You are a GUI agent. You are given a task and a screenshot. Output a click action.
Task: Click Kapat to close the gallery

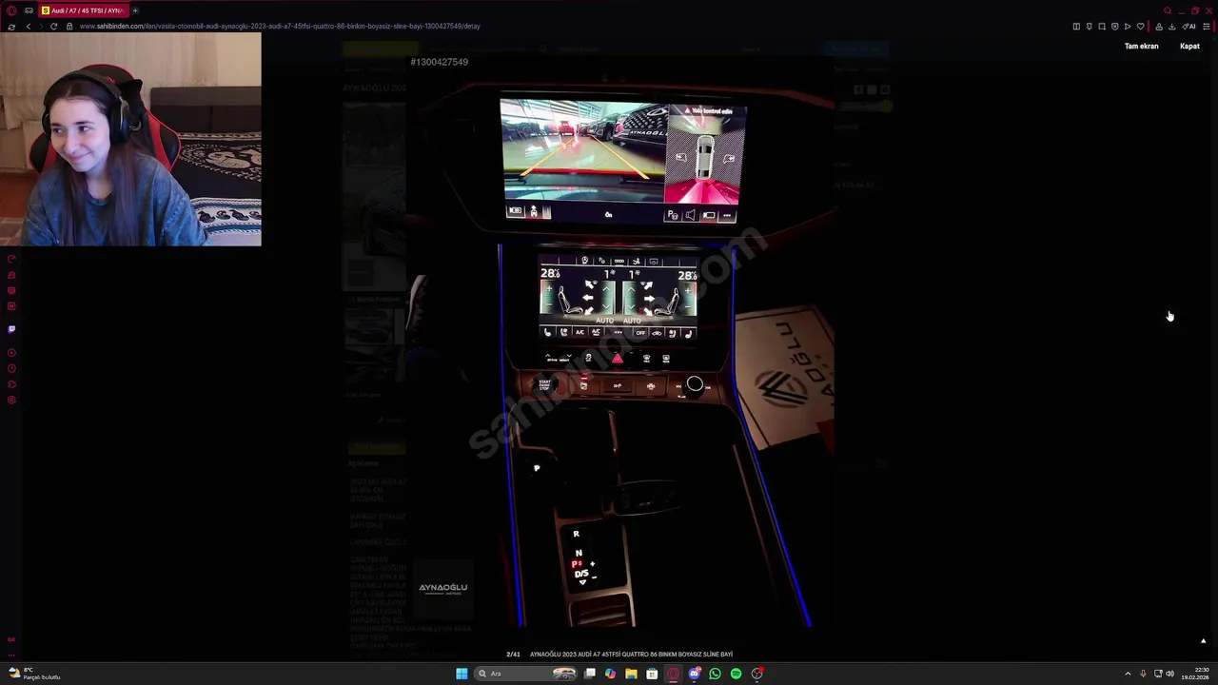1189,46
